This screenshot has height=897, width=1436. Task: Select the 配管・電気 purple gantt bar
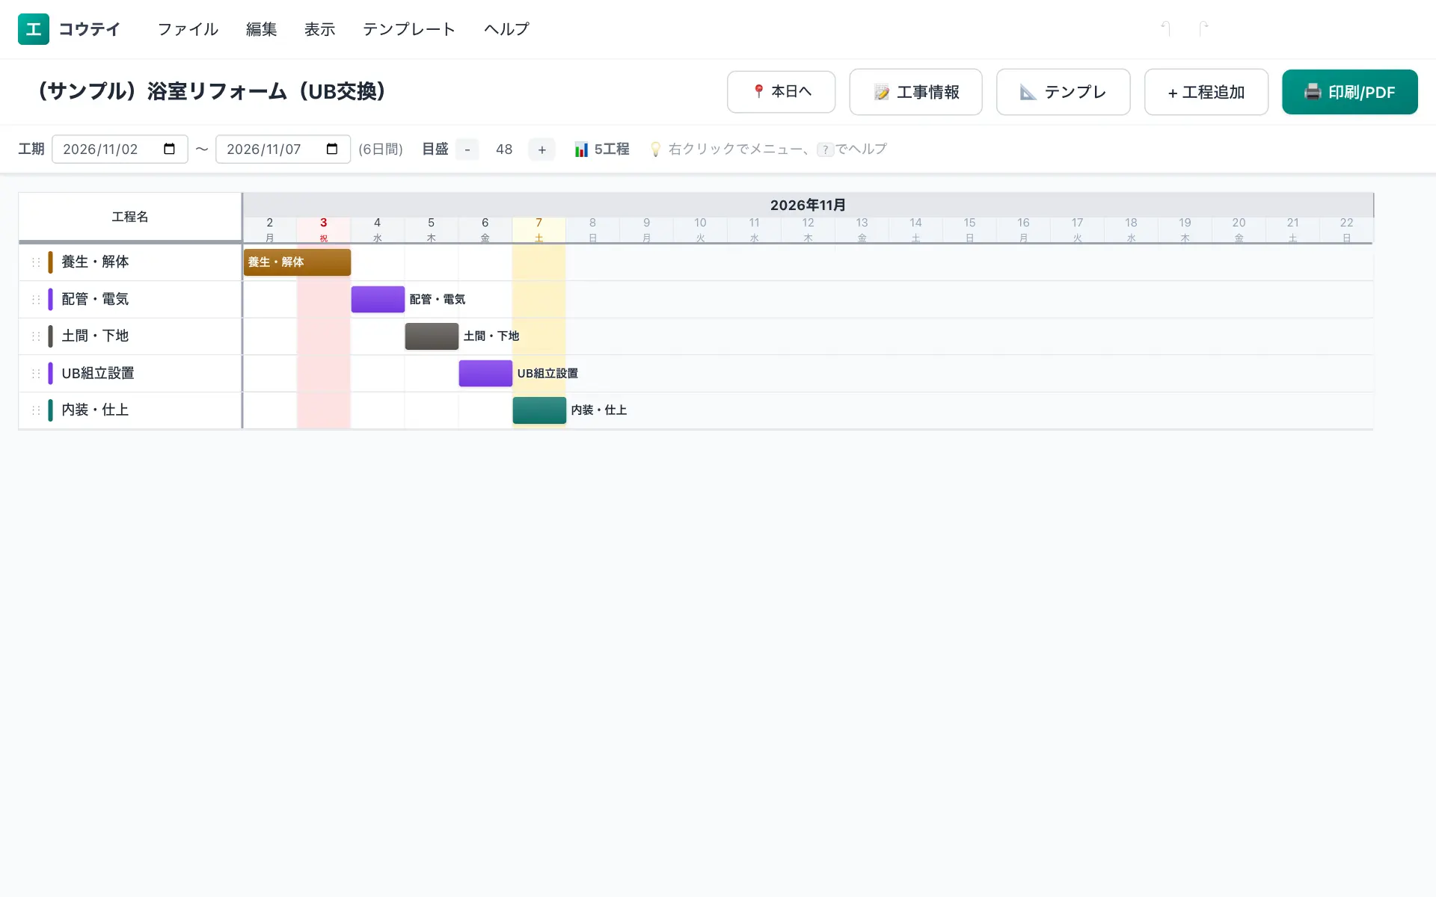click(x=378, y=299)
